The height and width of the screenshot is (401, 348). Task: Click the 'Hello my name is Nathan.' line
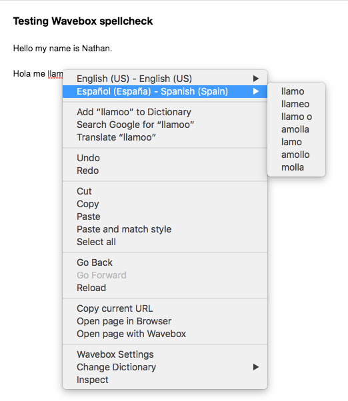[63, 49]
